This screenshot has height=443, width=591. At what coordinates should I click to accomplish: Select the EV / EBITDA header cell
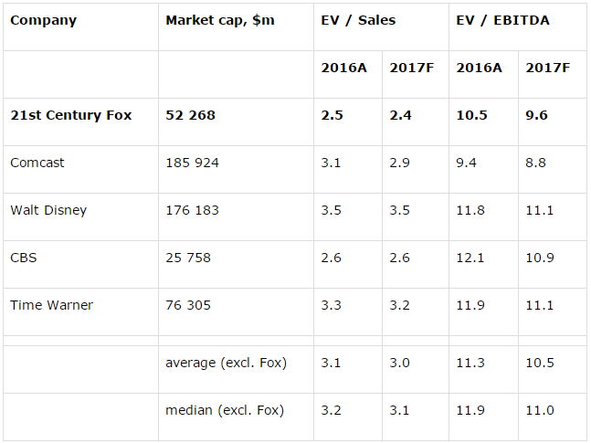(x=501, y=20)
